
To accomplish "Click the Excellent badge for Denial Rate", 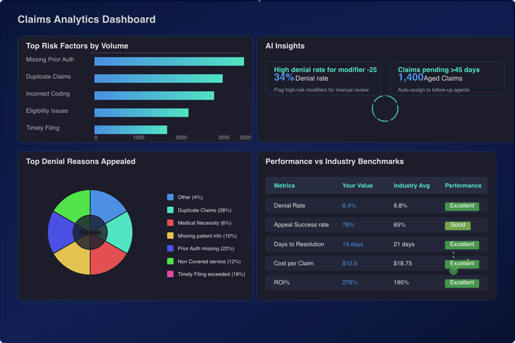I will [462, 206].
